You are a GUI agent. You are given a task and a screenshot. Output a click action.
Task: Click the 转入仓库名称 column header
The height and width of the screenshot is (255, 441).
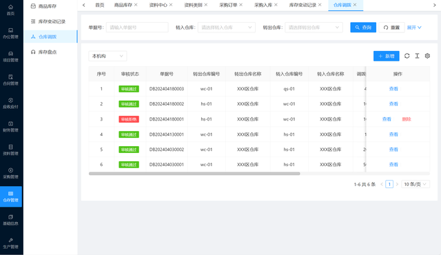coord(331,74)
